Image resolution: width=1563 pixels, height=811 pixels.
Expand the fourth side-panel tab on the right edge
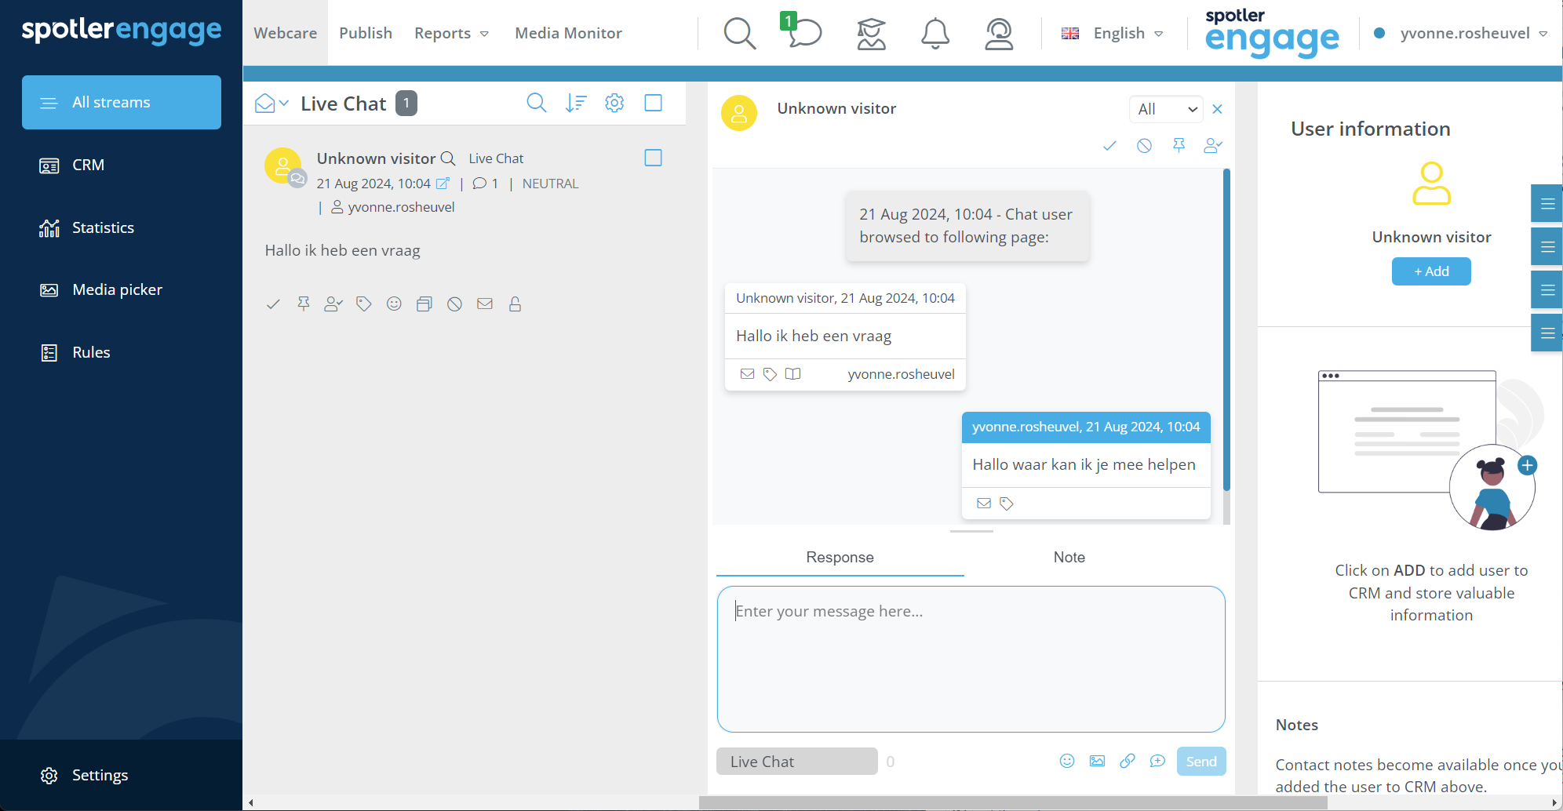click(1547, 333)
